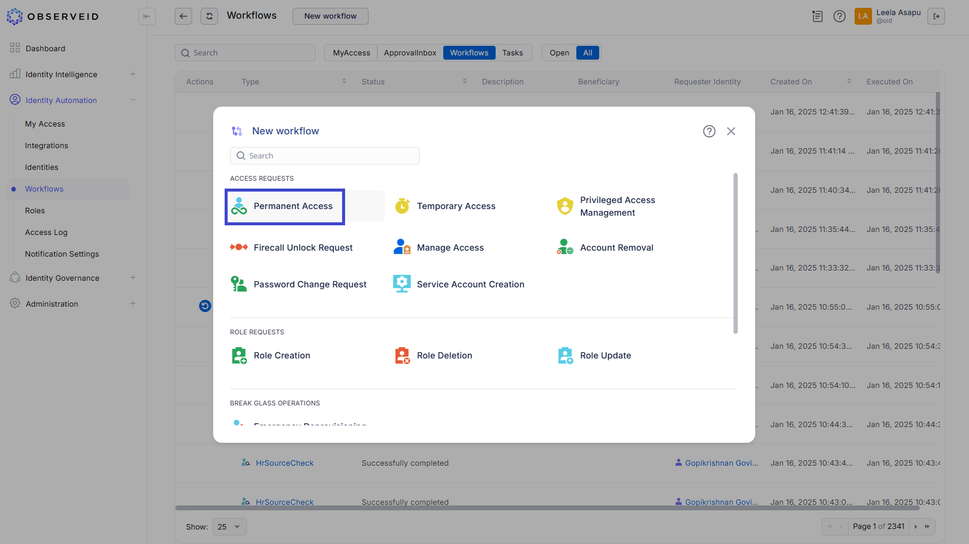Switch to the Tasks tab
The image size is (969, 544).
click(513, 53)
